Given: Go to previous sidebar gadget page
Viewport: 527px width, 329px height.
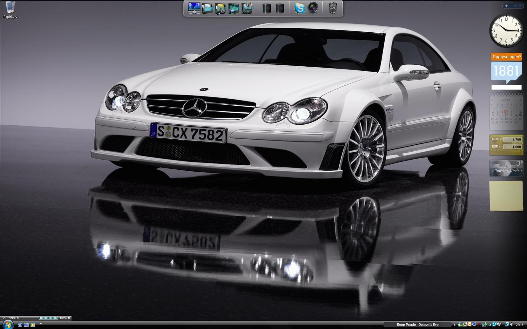Looking at the screenshot, I should click(x=515, y=6).
